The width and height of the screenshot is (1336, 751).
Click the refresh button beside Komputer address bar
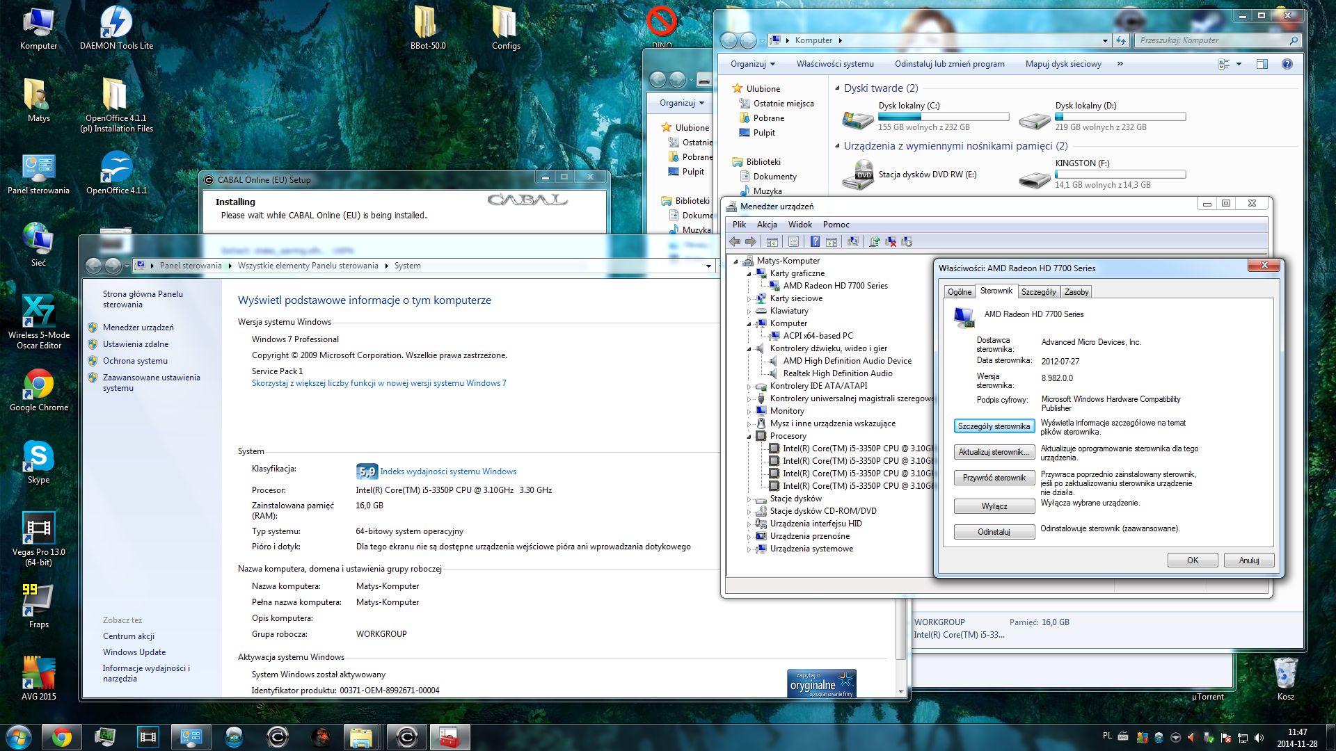click(x=1120, y=40)
